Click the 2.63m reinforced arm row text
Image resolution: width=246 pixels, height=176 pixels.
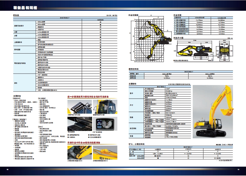43,37
